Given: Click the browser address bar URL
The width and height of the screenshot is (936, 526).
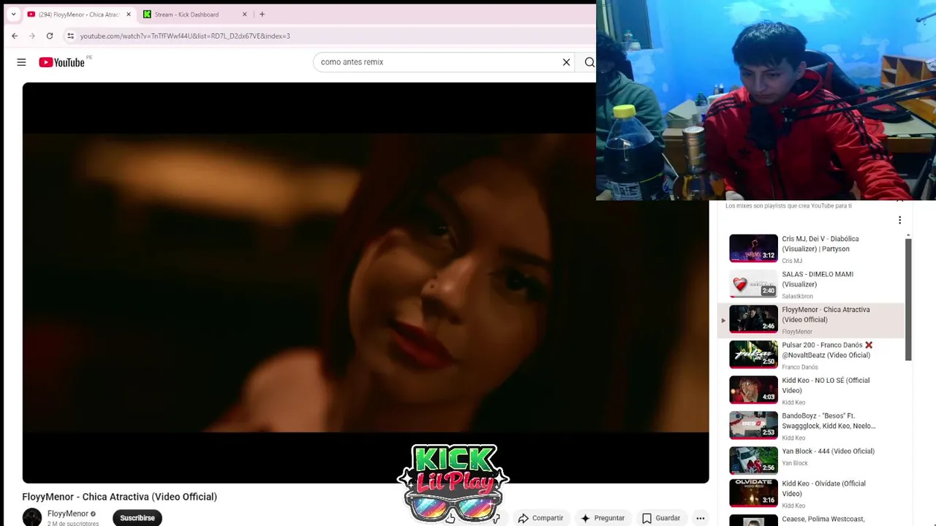Looking at the screenshot, I should point(185,36).
